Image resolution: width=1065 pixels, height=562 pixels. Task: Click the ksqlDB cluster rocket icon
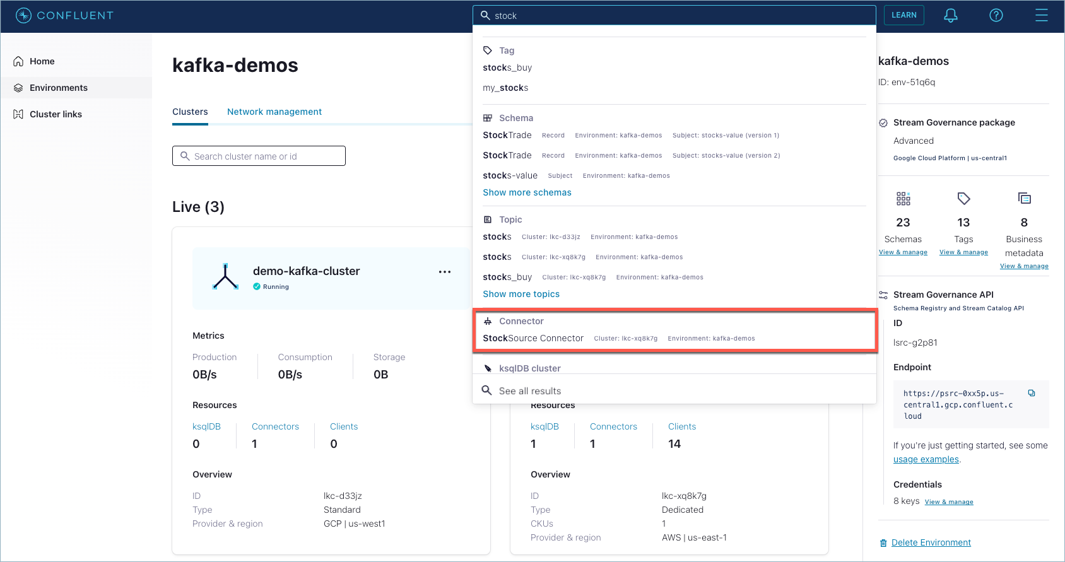[488, 368]
